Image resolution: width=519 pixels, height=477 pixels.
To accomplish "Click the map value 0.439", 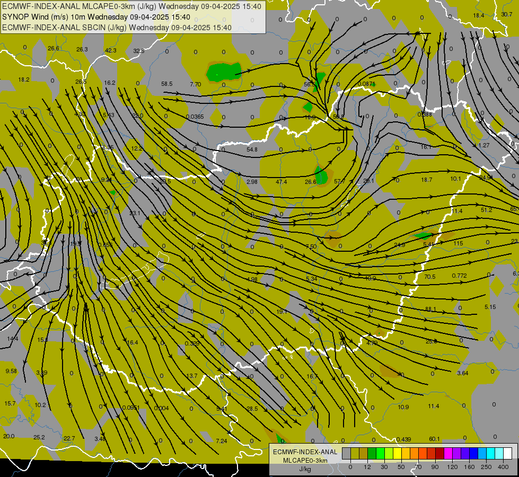I will click(403, 439).
